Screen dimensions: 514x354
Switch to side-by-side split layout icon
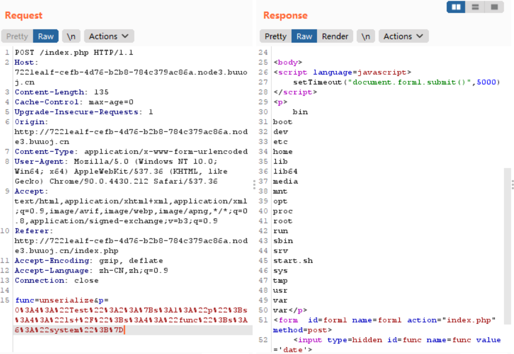pyautogui.click(x=456, y=7)
